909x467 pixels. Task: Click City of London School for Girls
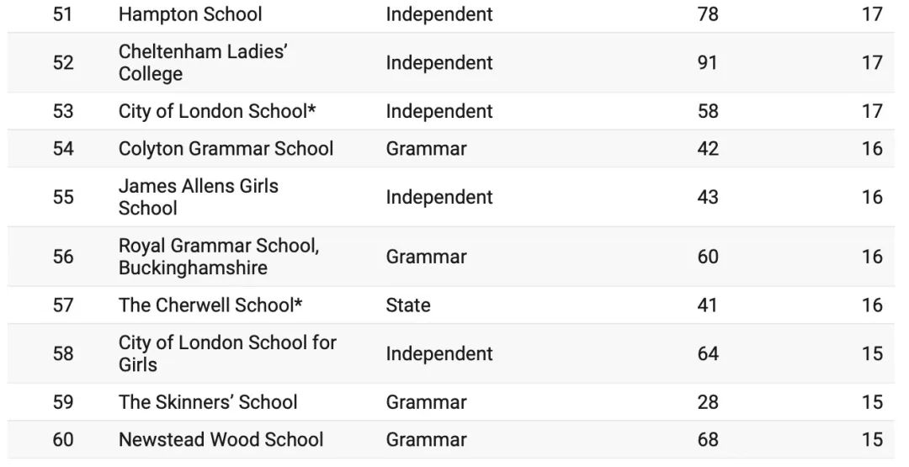coord(227,353)
